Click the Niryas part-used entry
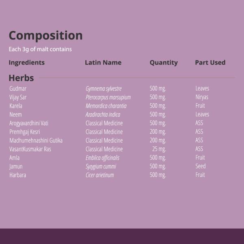 202,97
